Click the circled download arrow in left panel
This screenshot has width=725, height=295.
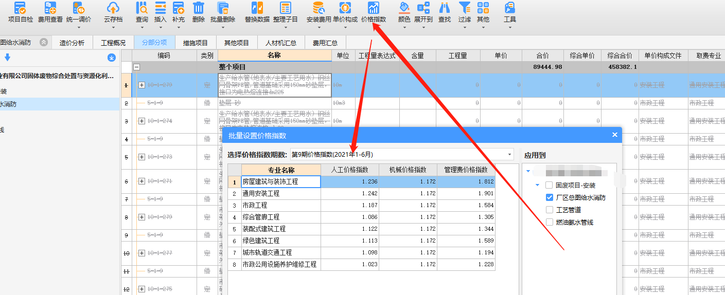pyautogui.click(x=111, y=58)
